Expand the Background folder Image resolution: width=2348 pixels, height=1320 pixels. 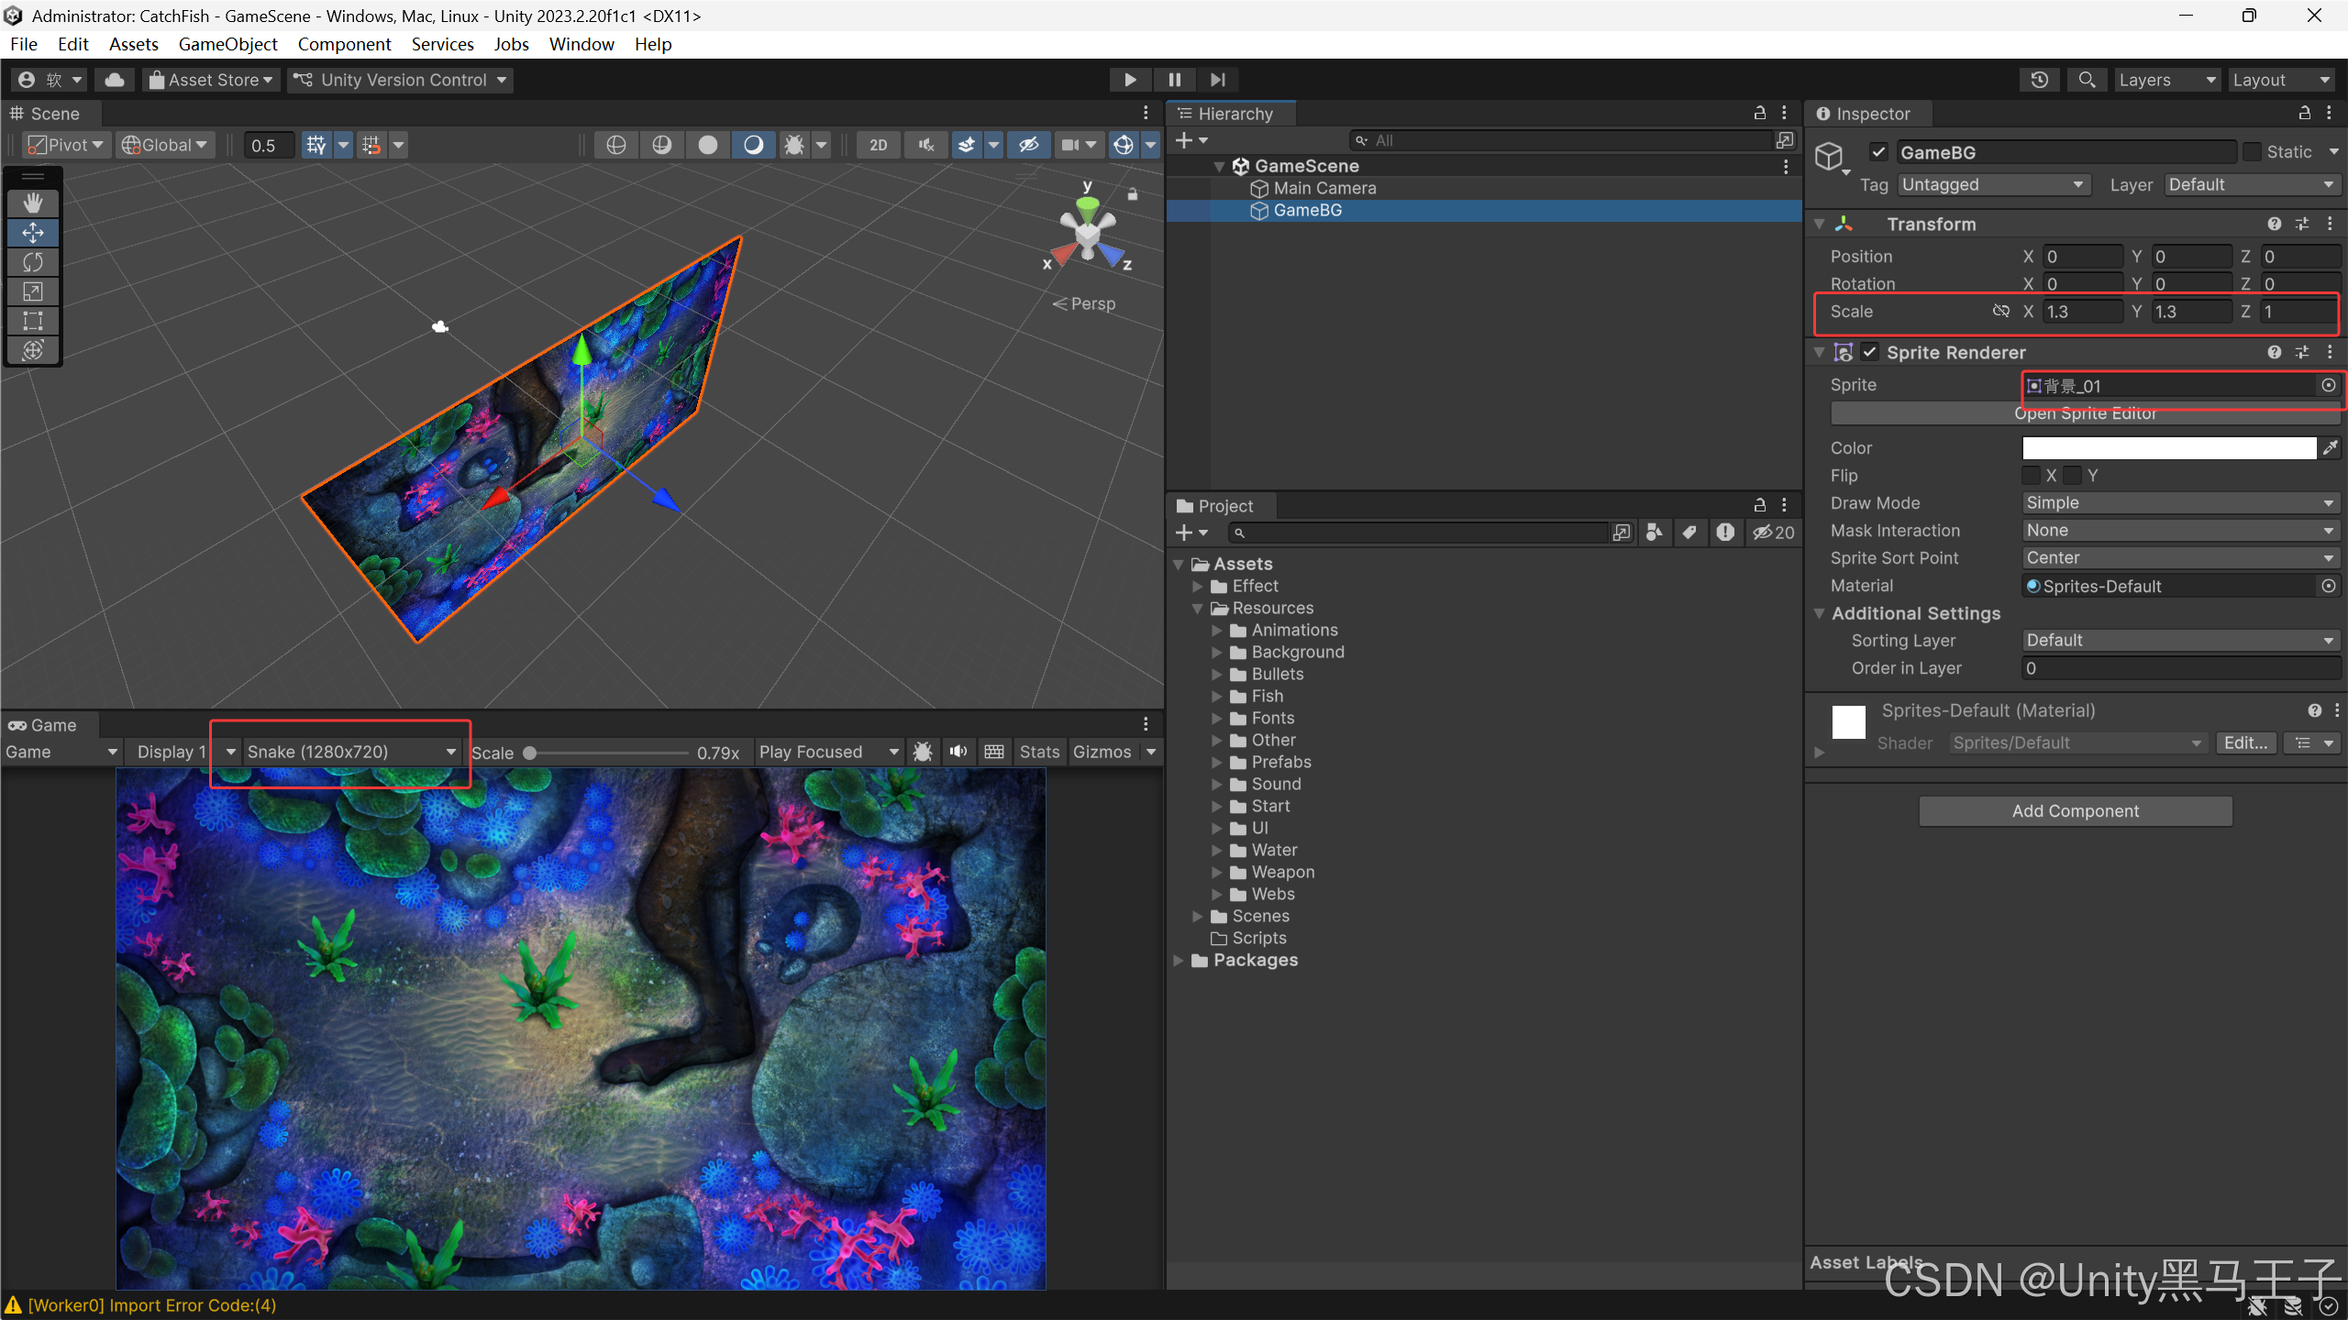[1217, 652]
